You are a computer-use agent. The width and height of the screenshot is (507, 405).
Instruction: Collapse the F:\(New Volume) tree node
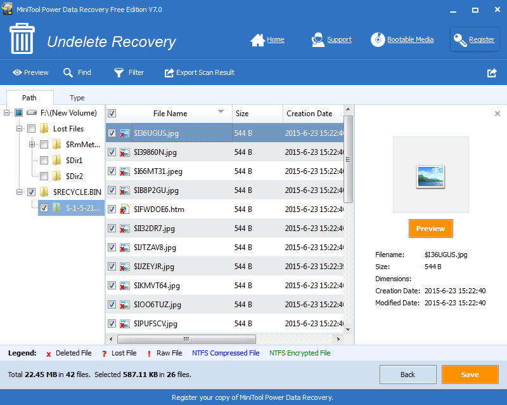pos(6,113)
